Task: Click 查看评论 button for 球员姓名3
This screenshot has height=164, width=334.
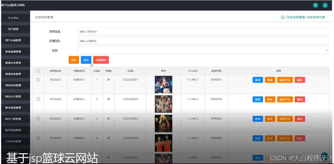Action: click(x=285, y=119)
